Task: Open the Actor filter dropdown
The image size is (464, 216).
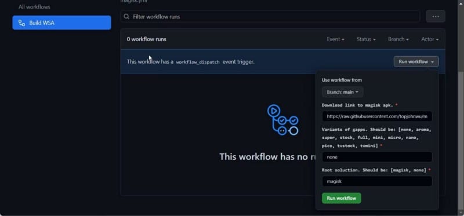Action: (x=430, y=39)
